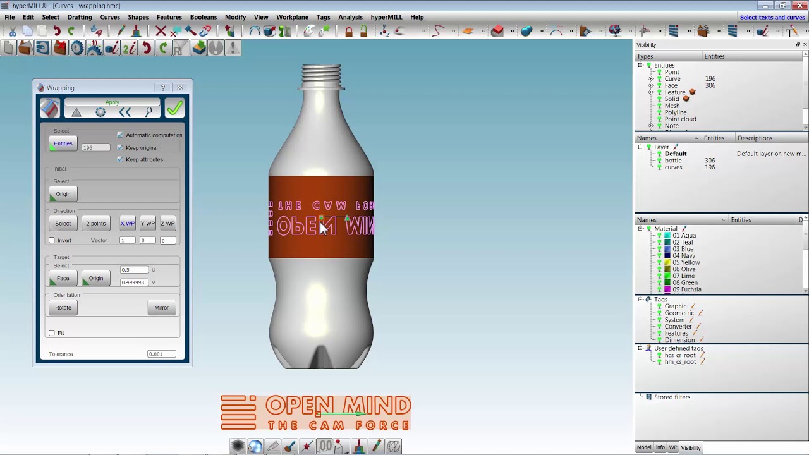This screenshot has height=455, width=809.
Task: Toggle visibility bulb for 01 Aqua material
Action: pos(659,236)
